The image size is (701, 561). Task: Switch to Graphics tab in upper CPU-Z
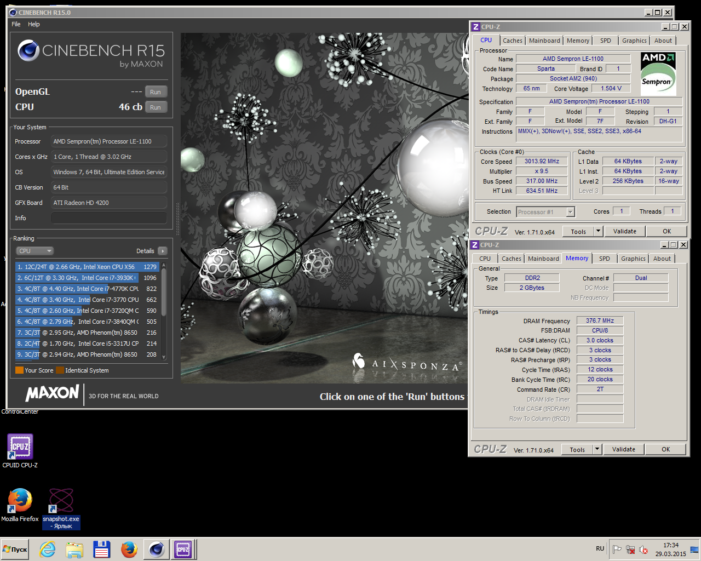click(634, 41)
